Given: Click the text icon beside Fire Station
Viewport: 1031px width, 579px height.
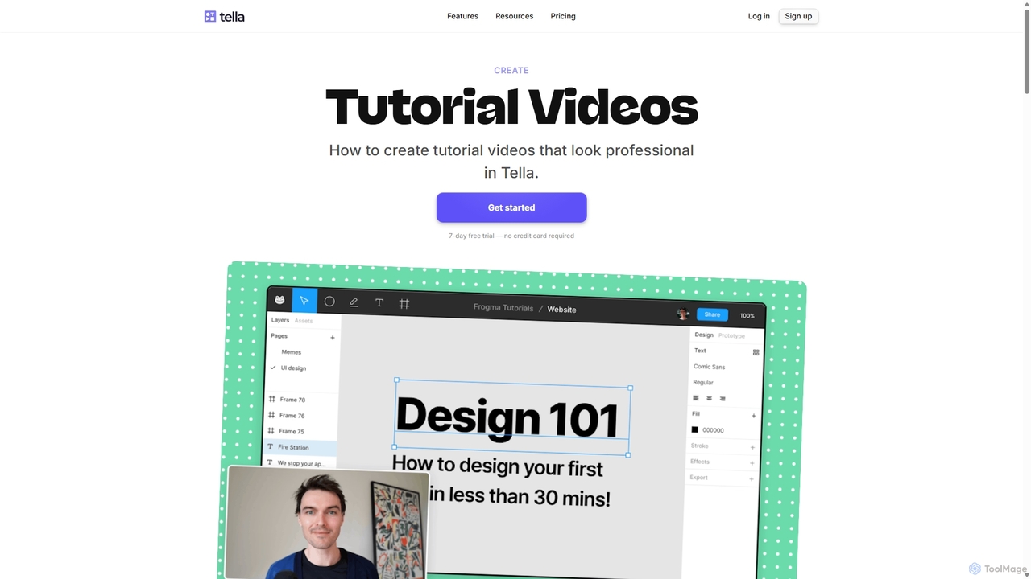Looking at the screenshot, I should tap(271, 446).
